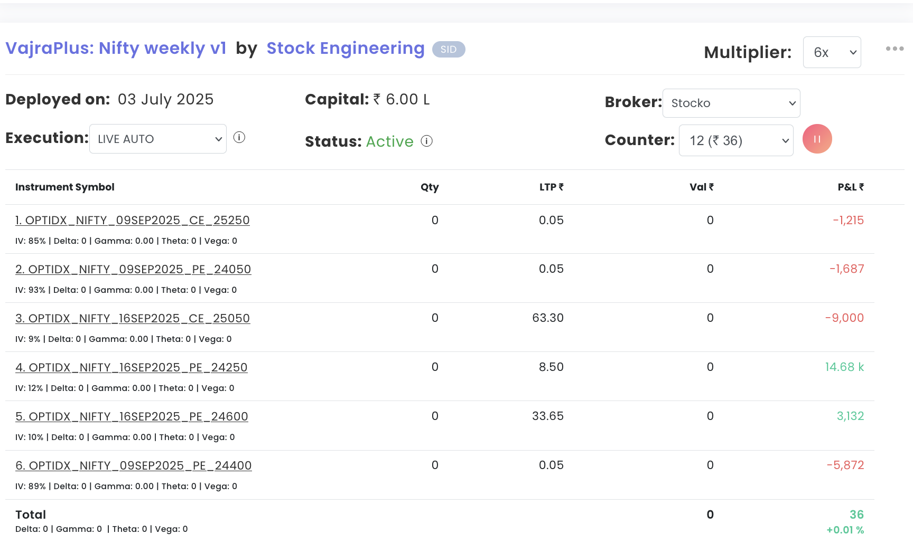This screenshot has width=913, height=553.
Task: Open the Broker Stocko dropdown
Action: [731, 103]
